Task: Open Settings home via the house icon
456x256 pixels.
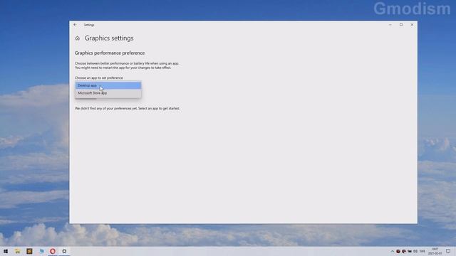Action: 78,38
